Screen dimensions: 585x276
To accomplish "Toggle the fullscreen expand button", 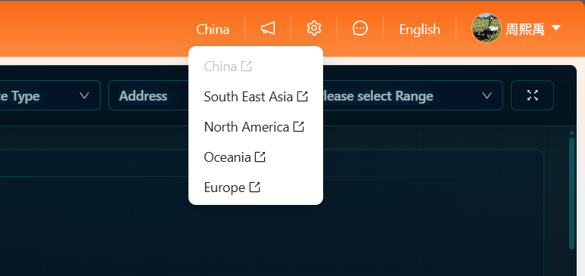I will click(532, 95).
